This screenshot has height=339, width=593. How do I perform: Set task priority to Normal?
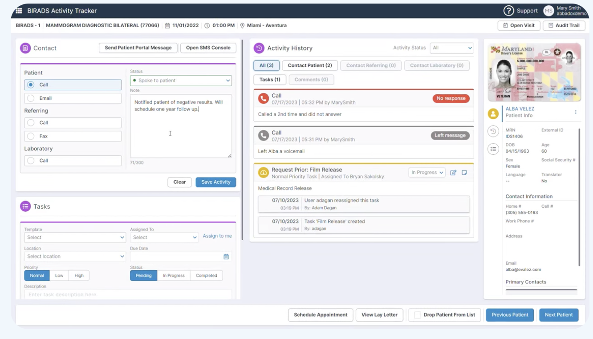coord(37,275)
